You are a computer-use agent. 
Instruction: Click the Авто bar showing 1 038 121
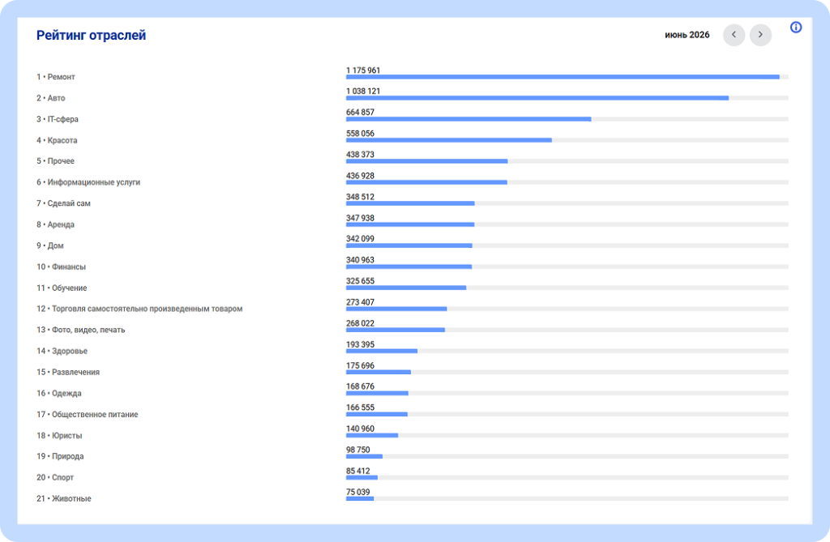coord(567,98)
